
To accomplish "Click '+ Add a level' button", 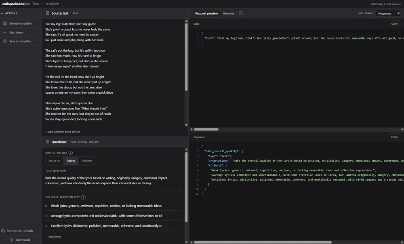I will coord(53,237).
